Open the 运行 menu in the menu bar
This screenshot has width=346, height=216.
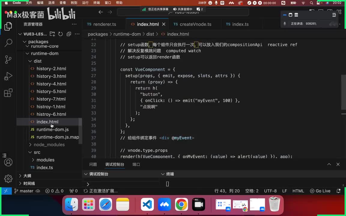pyautogui.click(x=85, y=3)
